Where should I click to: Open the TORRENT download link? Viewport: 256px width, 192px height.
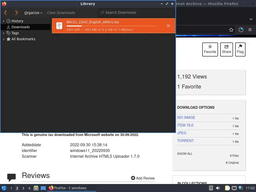185,141
